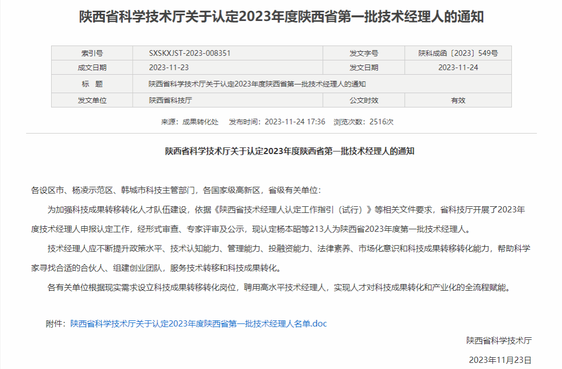Click the salutation line 各设区市、杨凌示范区
Screen dimensions: 562x369
click(x=176, y=190)
